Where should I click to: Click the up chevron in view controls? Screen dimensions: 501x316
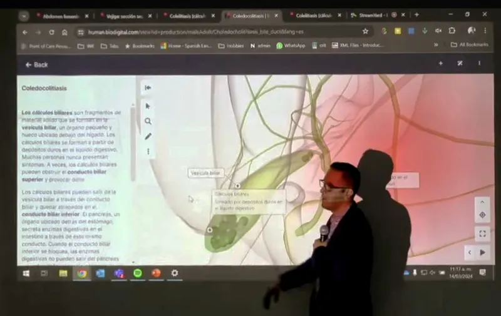pyautogui.click(x=482, y=201)
